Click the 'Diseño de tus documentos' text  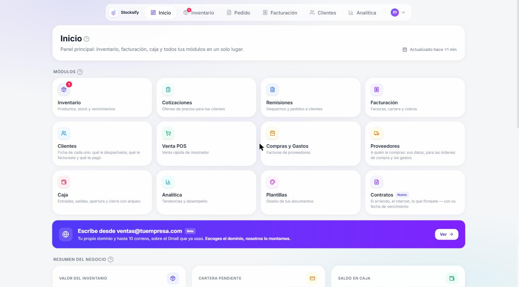click(x=290, y=201)
